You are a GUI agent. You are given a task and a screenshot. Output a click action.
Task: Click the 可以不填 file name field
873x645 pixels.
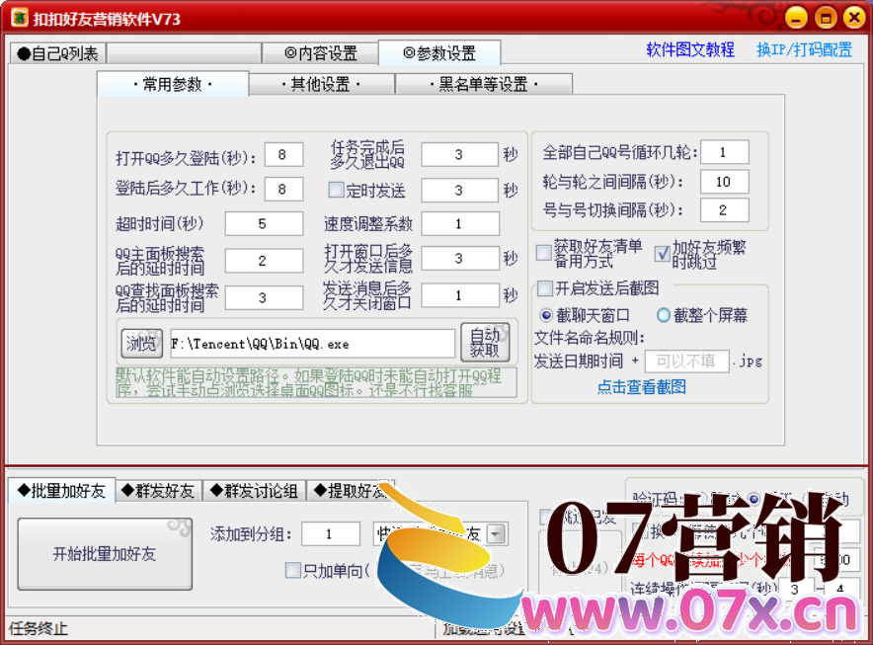pyautogui.click(x=686, y=362)
